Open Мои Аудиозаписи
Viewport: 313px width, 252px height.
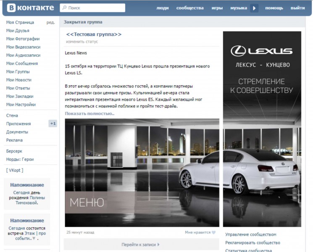coord(23,55)
